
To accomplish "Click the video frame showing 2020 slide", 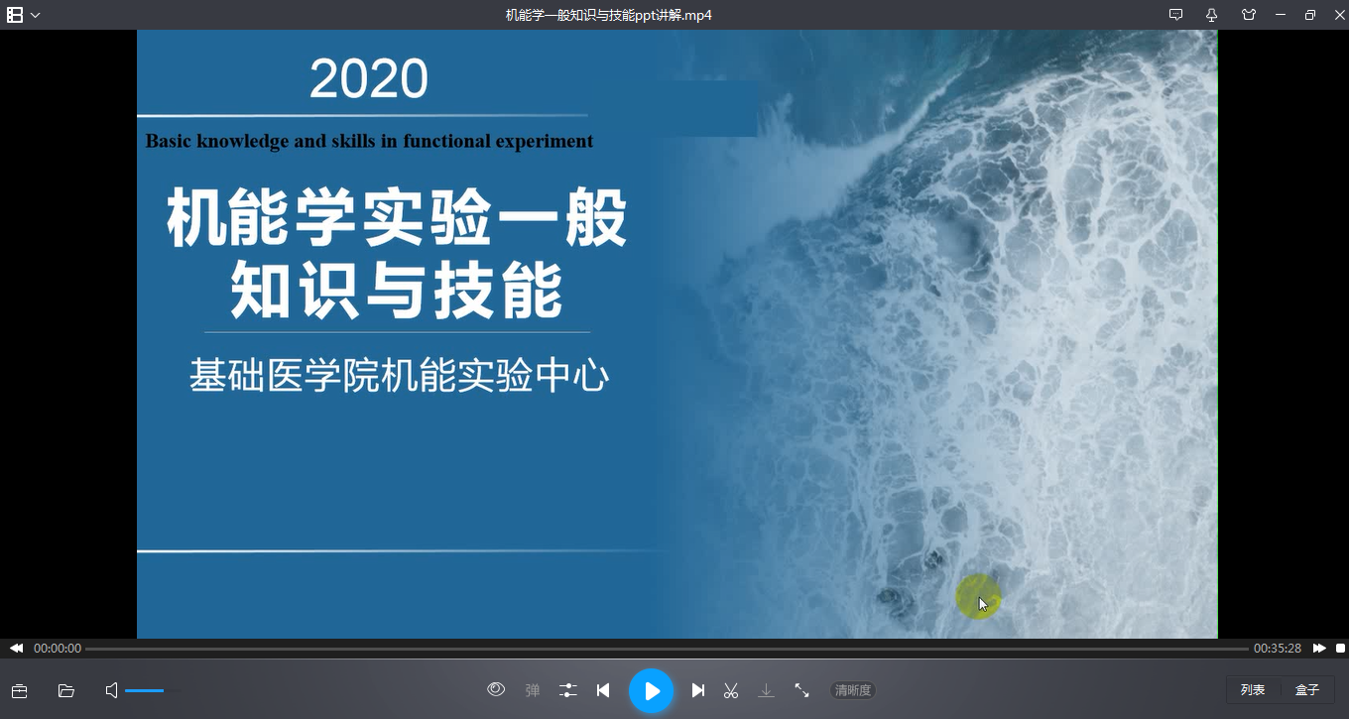I will coord(677,334).
